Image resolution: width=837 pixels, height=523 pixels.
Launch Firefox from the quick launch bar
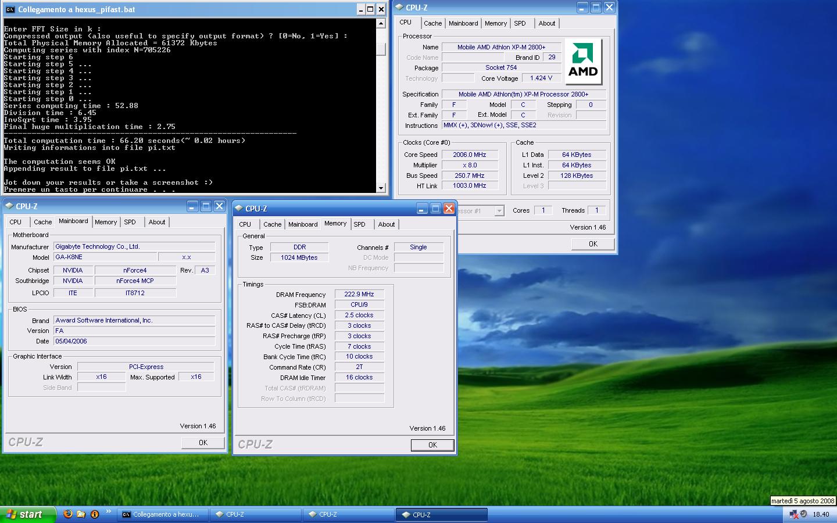[x=68, y=514]
